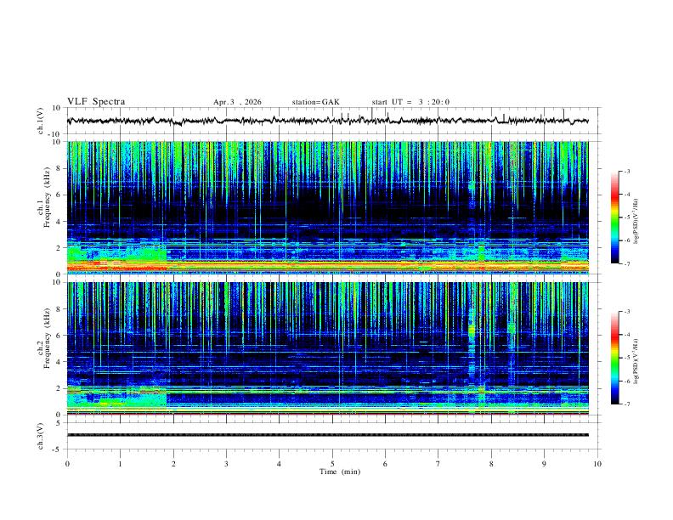The height and width of the screenshot is (520, 673).
Task: Click inside the ch.2 spectrogram panel
Action: point(328,348)
